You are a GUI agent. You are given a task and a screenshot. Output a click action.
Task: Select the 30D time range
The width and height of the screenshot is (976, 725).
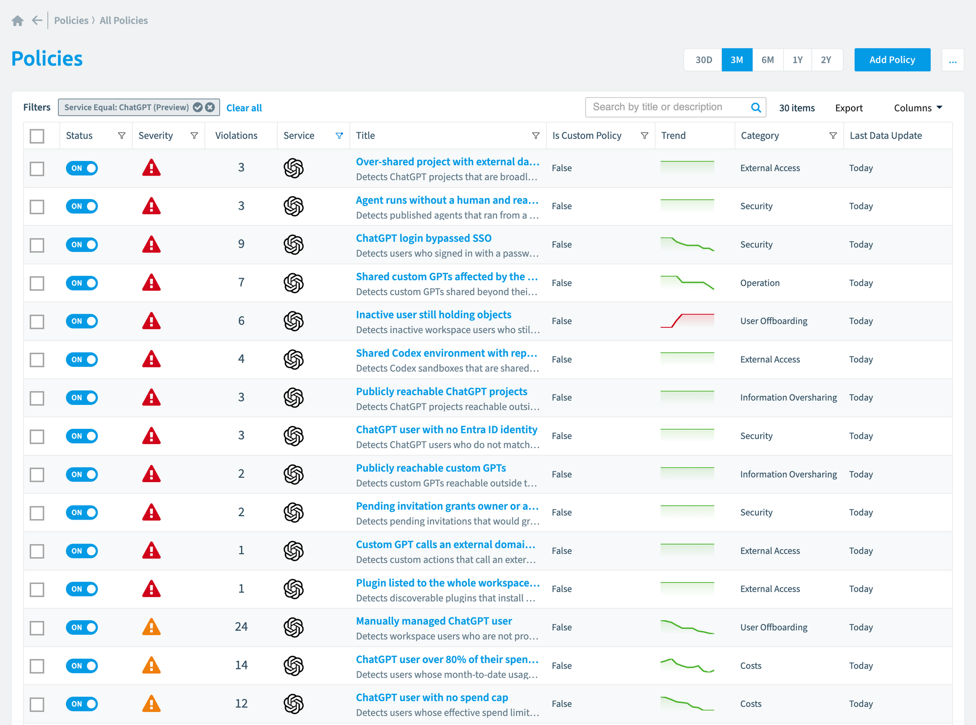click(x=703, y=60)
